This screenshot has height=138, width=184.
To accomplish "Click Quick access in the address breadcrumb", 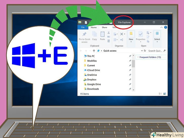I will 110,51.
